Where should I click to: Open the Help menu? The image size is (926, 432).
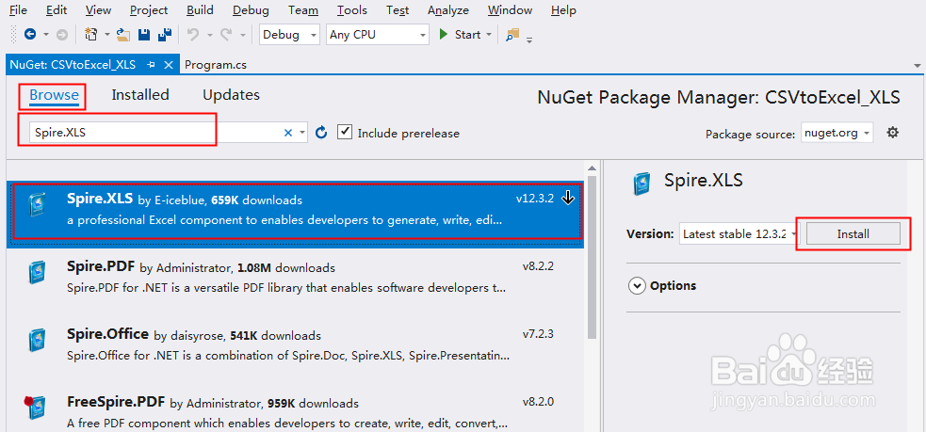point(563,10)
